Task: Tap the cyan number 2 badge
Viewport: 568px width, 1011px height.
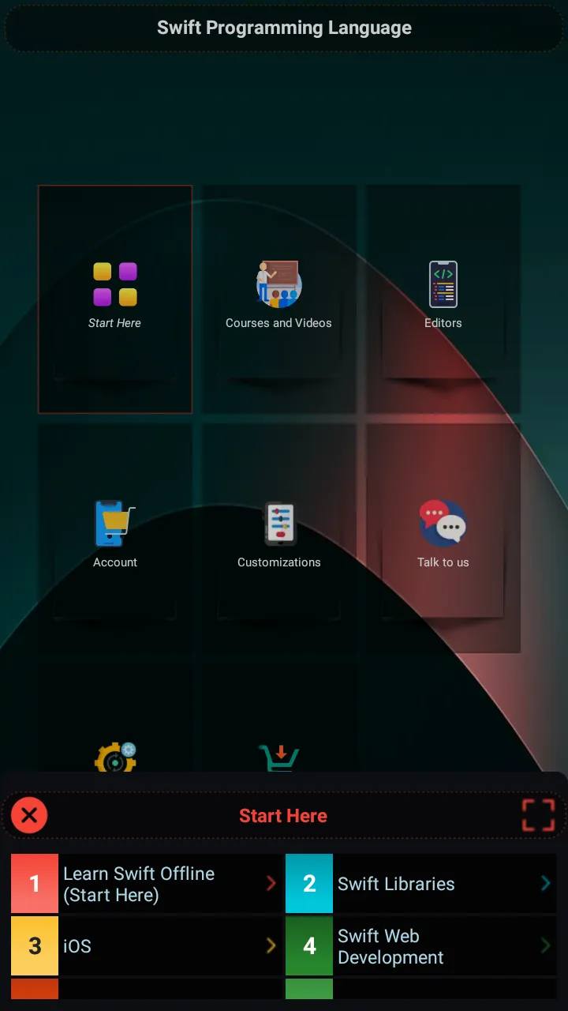Action: coord(309,884)
